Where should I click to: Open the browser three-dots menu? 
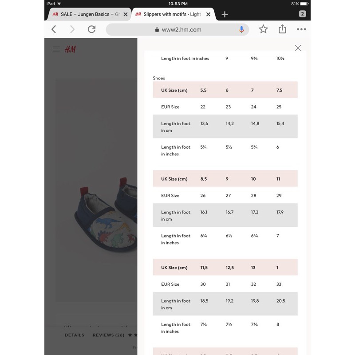[x=301, y=29]
